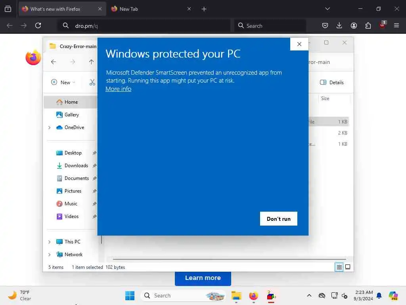Expand the OneDrive tree node
Viewport: 406px width, 305px height.
[x=50, y=127]
